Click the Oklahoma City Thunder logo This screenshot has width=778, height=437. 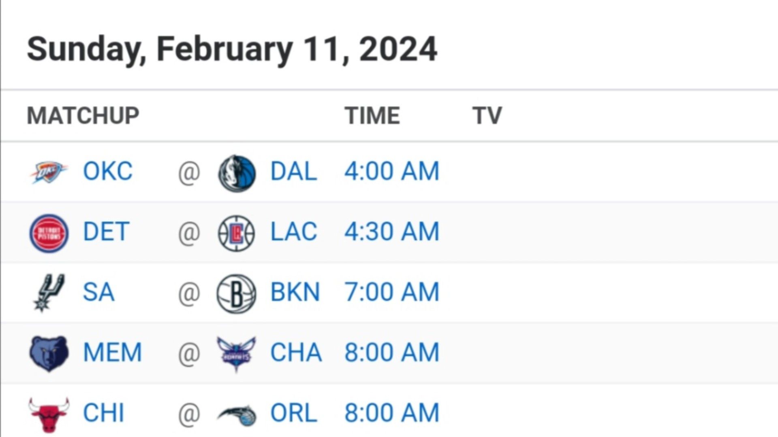click(x=49, y=172)
